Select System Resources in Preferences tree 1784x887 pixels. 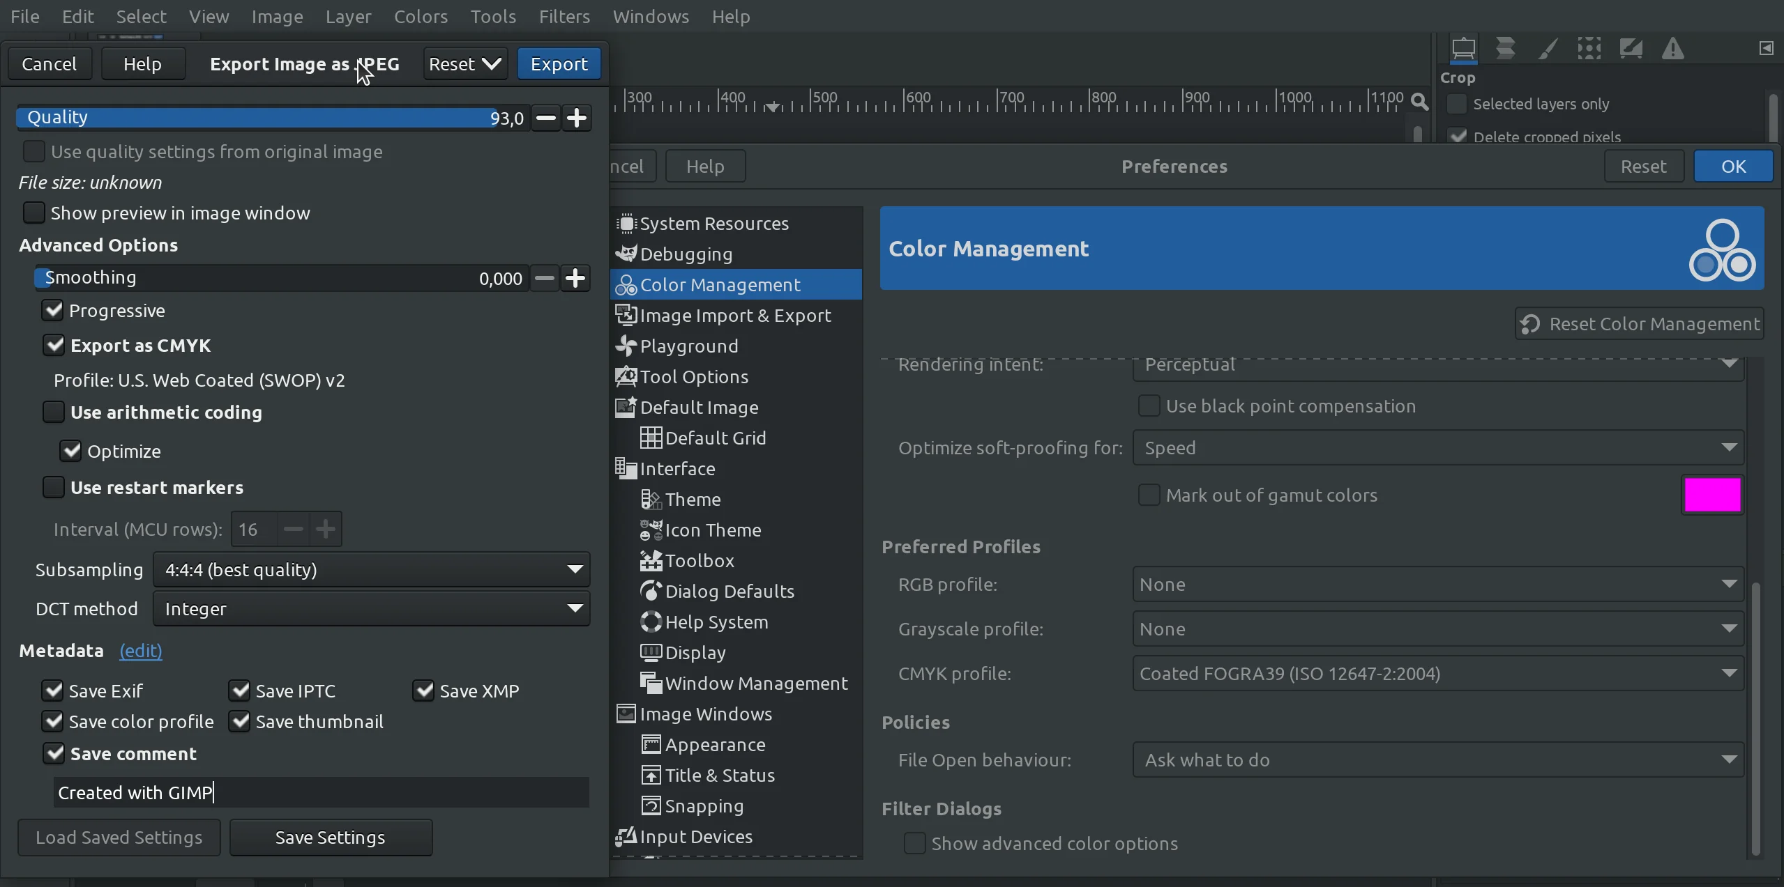(736, 224)
